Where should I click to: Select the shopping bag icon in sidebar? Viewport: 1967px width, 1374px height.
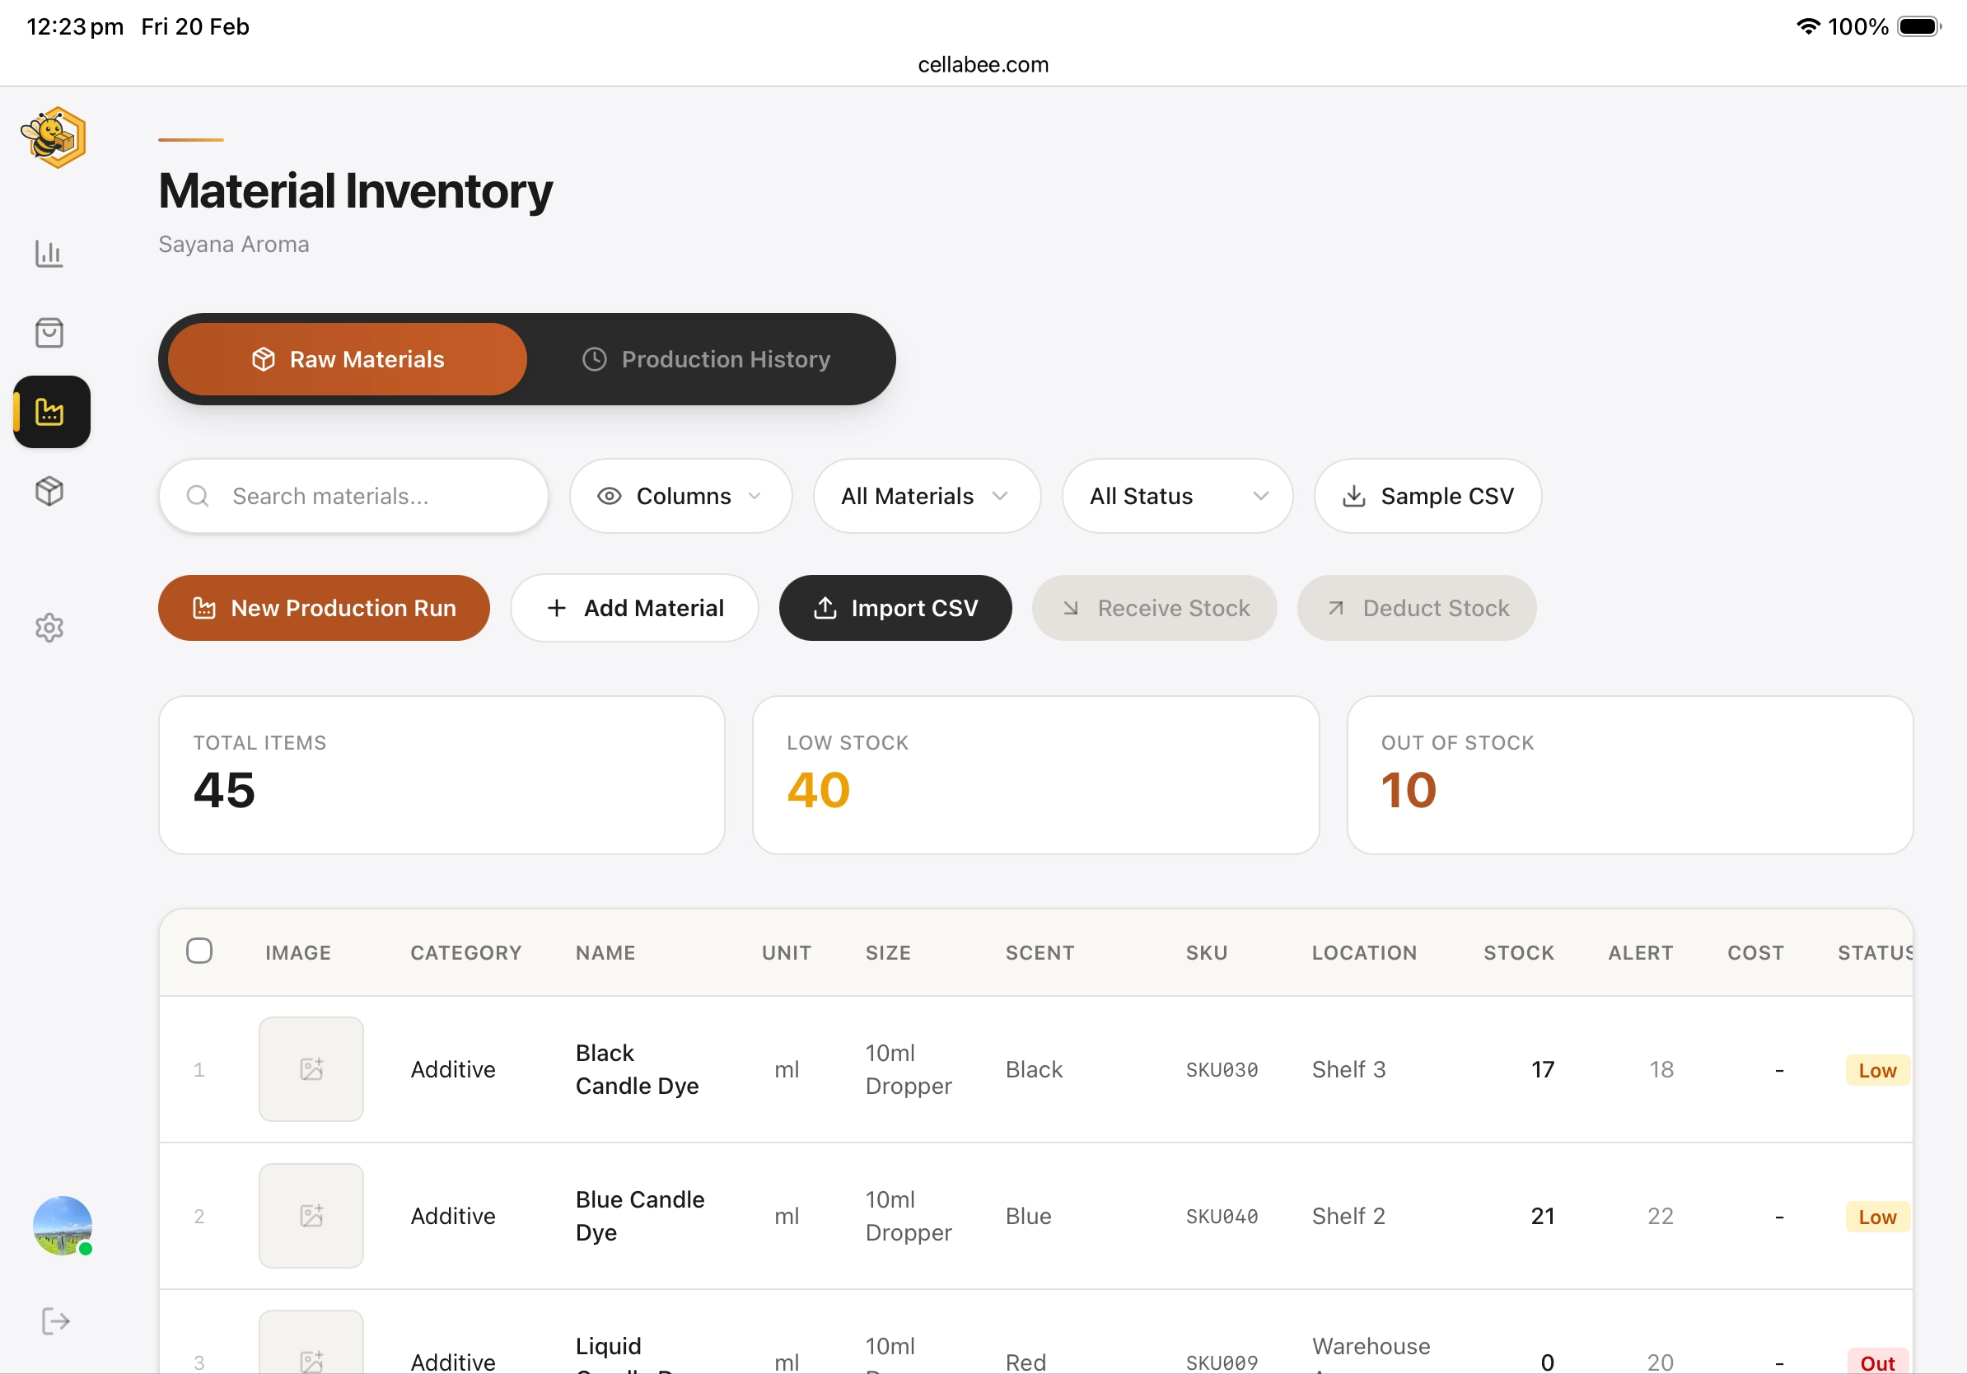(50, 332)
